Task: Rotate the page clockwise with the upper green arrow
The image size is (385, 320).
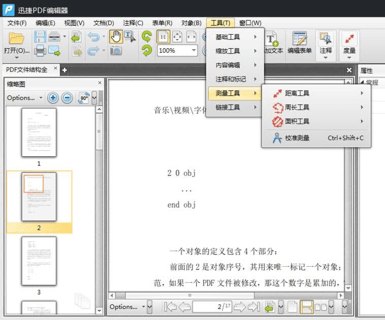Action: pyautogui.click(x=147, y=37)
